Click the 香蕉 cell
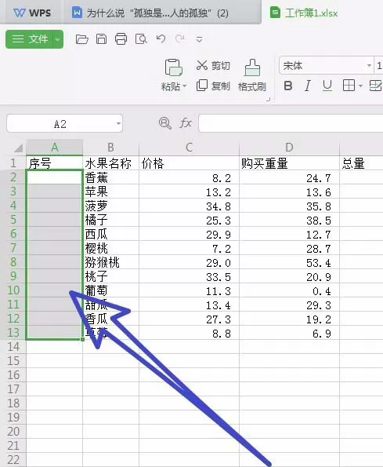 pos(110,177)
